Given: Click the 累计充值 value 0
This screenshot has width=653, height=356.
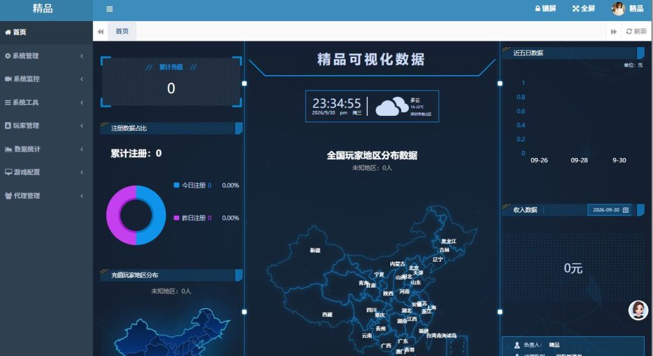Looking at the screenshot, I should click(x=171, y=88).
